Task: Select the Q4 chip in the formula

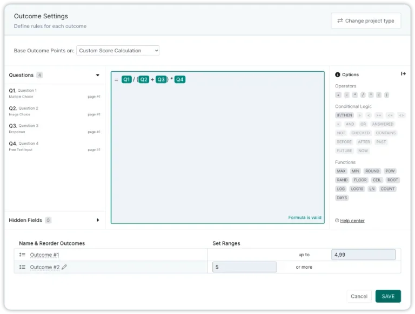Action: (x=180, y=79)
